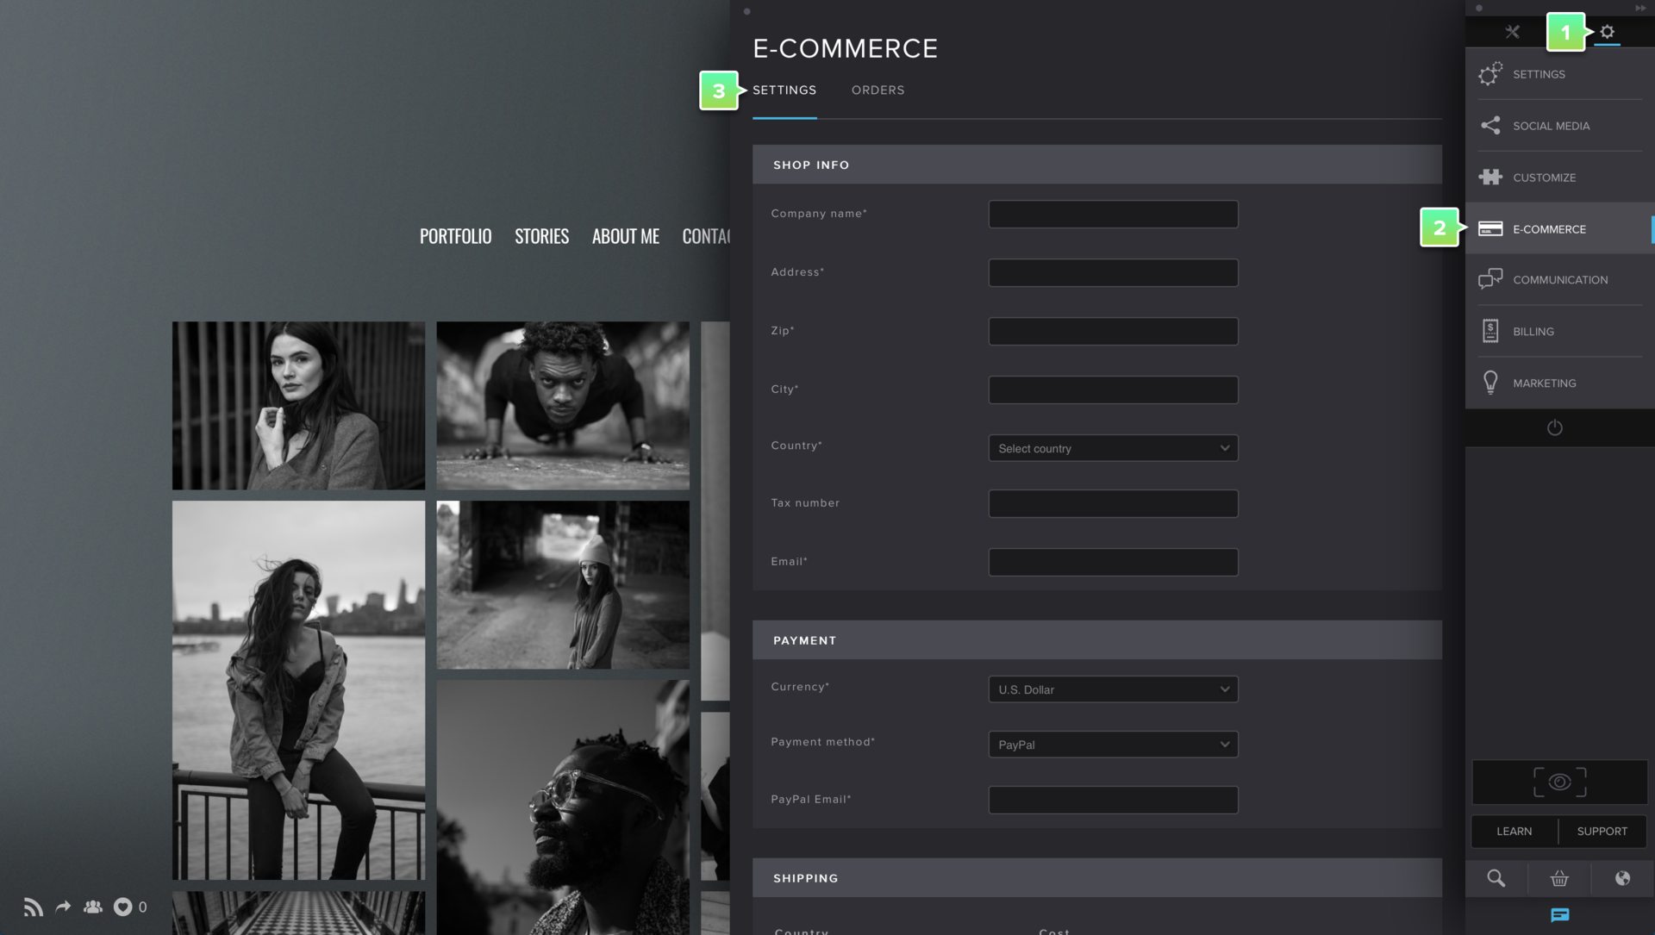Open the Select country dropdown

1113,448
